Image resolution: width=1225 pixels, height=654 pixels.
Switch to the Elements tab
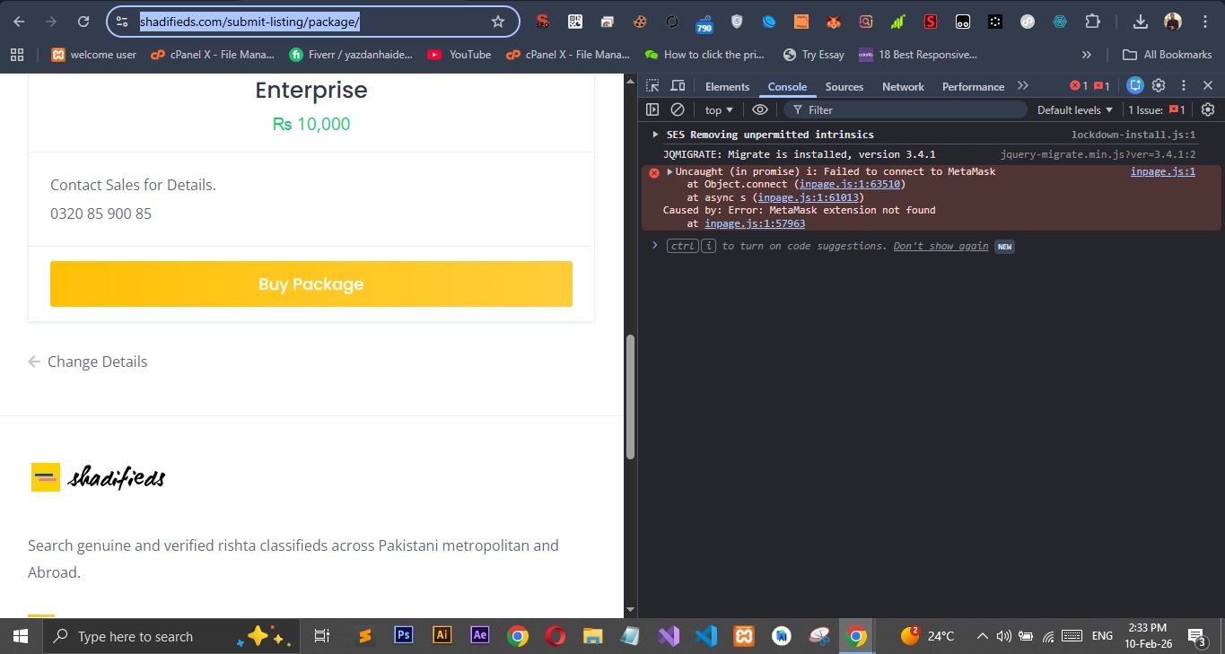coord(727,87)
